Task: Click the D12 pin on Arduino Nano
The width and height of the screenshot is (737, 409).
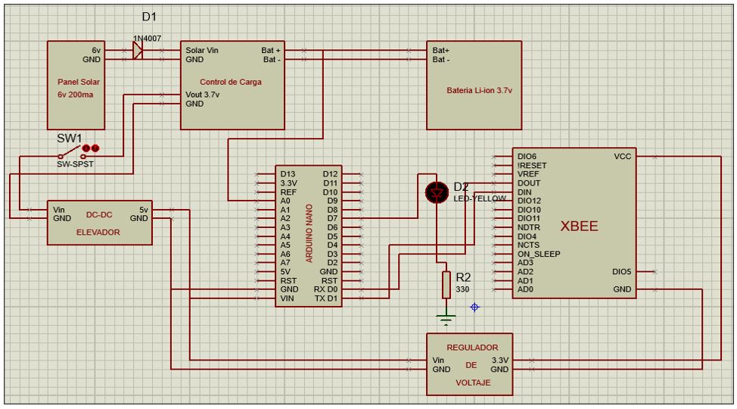Action: (330, 174)
